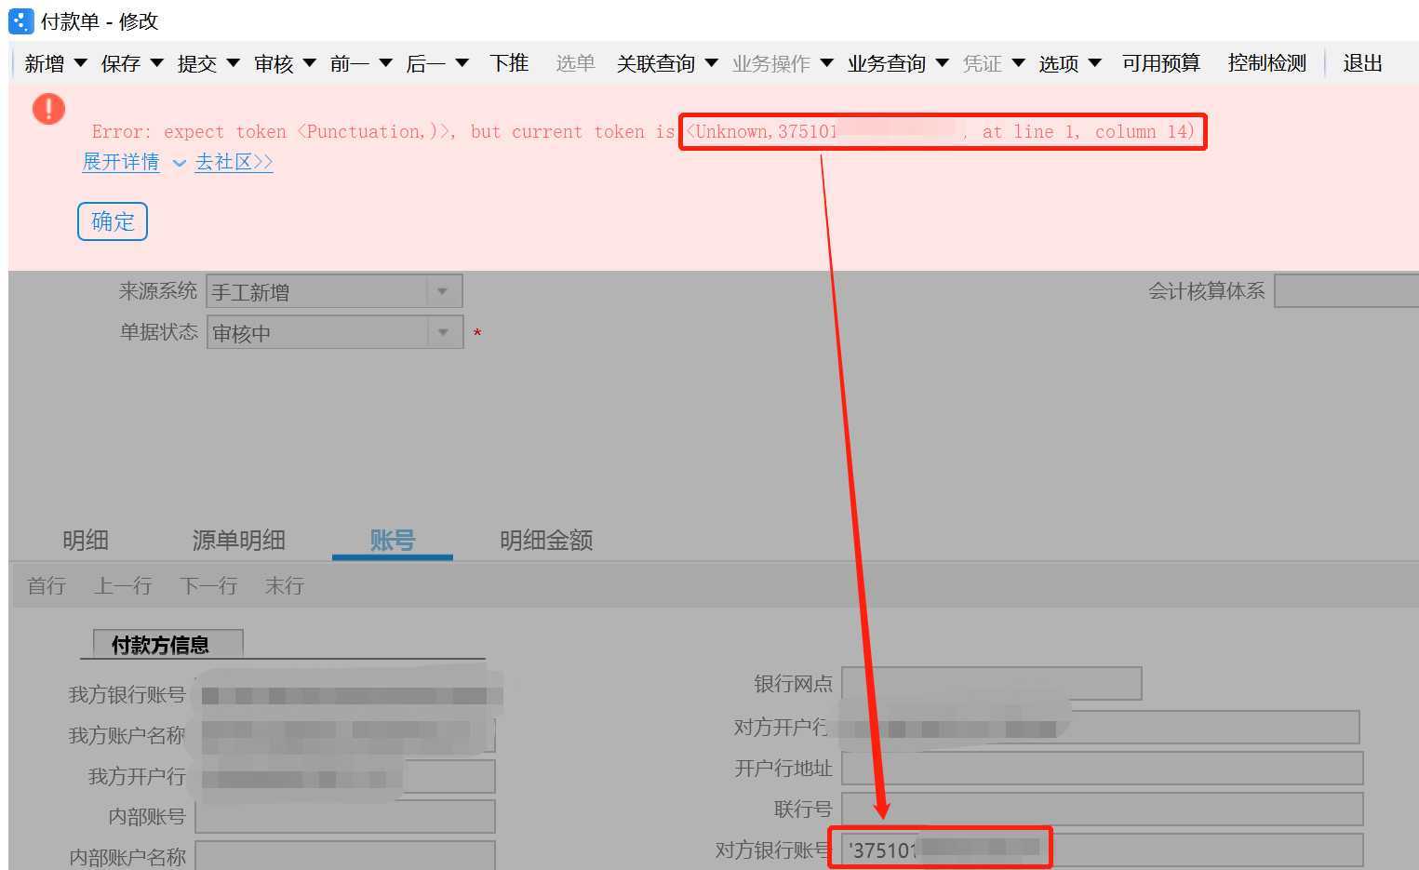This screenshot has width=1419, height=870.
Task: Click the red error exclamation icon
Action: click(x=48, y=109)
